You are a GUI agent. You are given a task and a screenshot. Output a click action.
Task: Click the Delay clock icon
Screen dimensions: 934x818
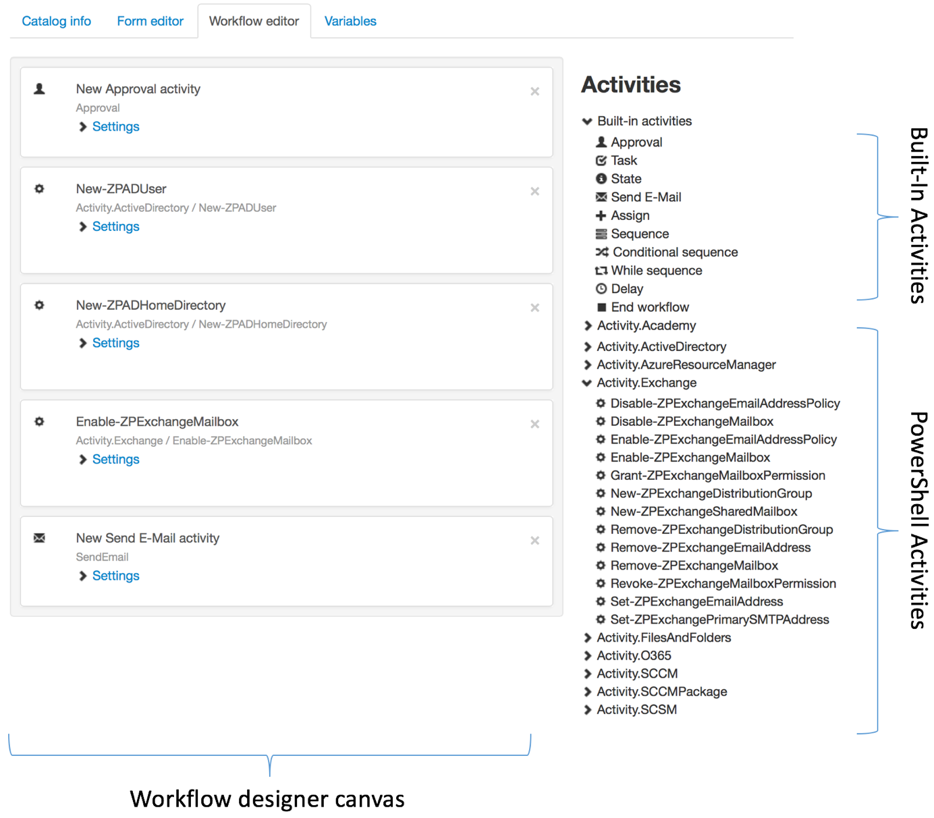601,289
